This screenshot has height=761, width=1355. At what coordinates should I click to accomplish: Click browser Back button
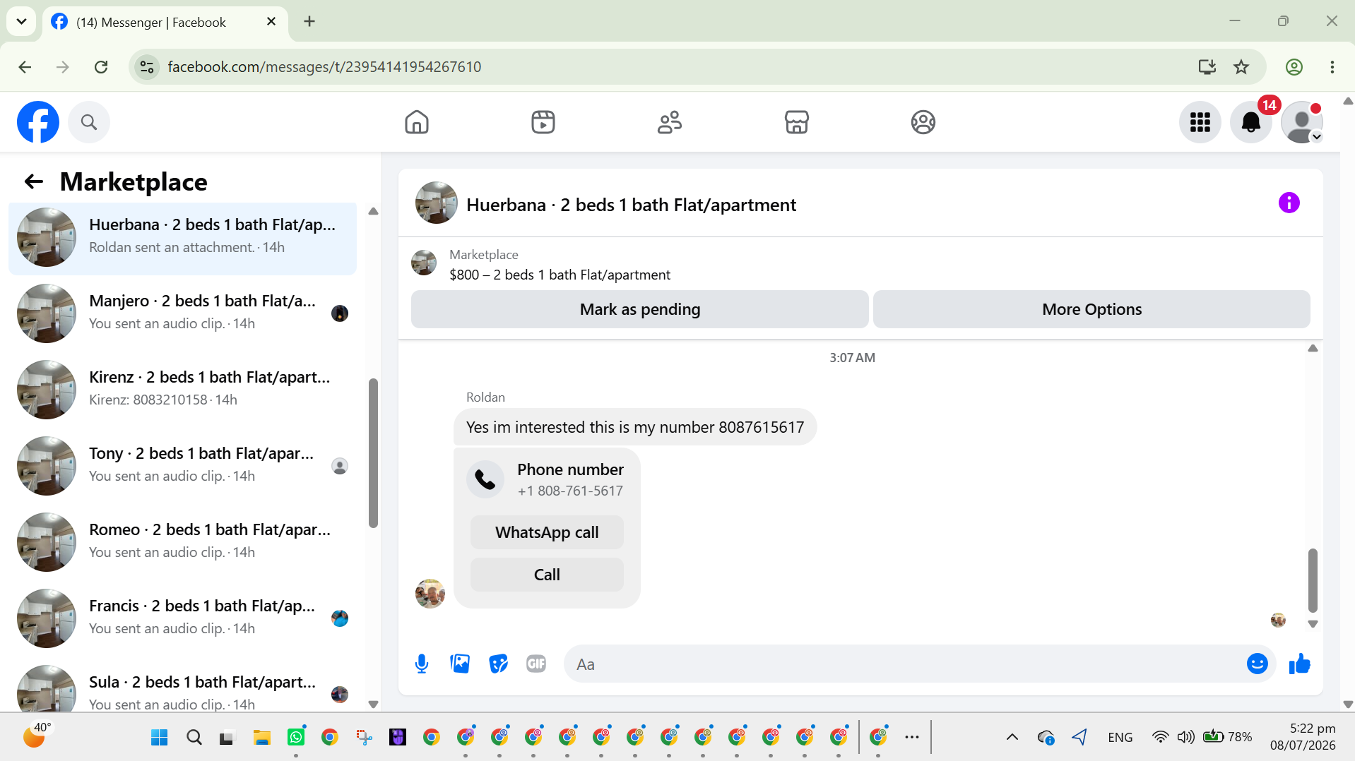coord(25,67)
